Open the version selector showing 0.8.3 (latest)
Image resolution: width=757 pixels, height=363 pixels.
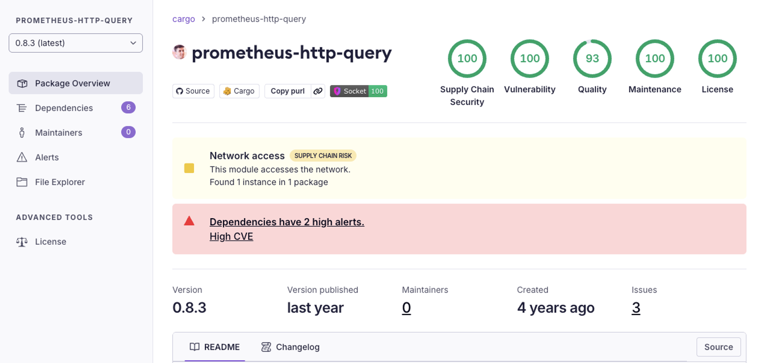(76, 43)
